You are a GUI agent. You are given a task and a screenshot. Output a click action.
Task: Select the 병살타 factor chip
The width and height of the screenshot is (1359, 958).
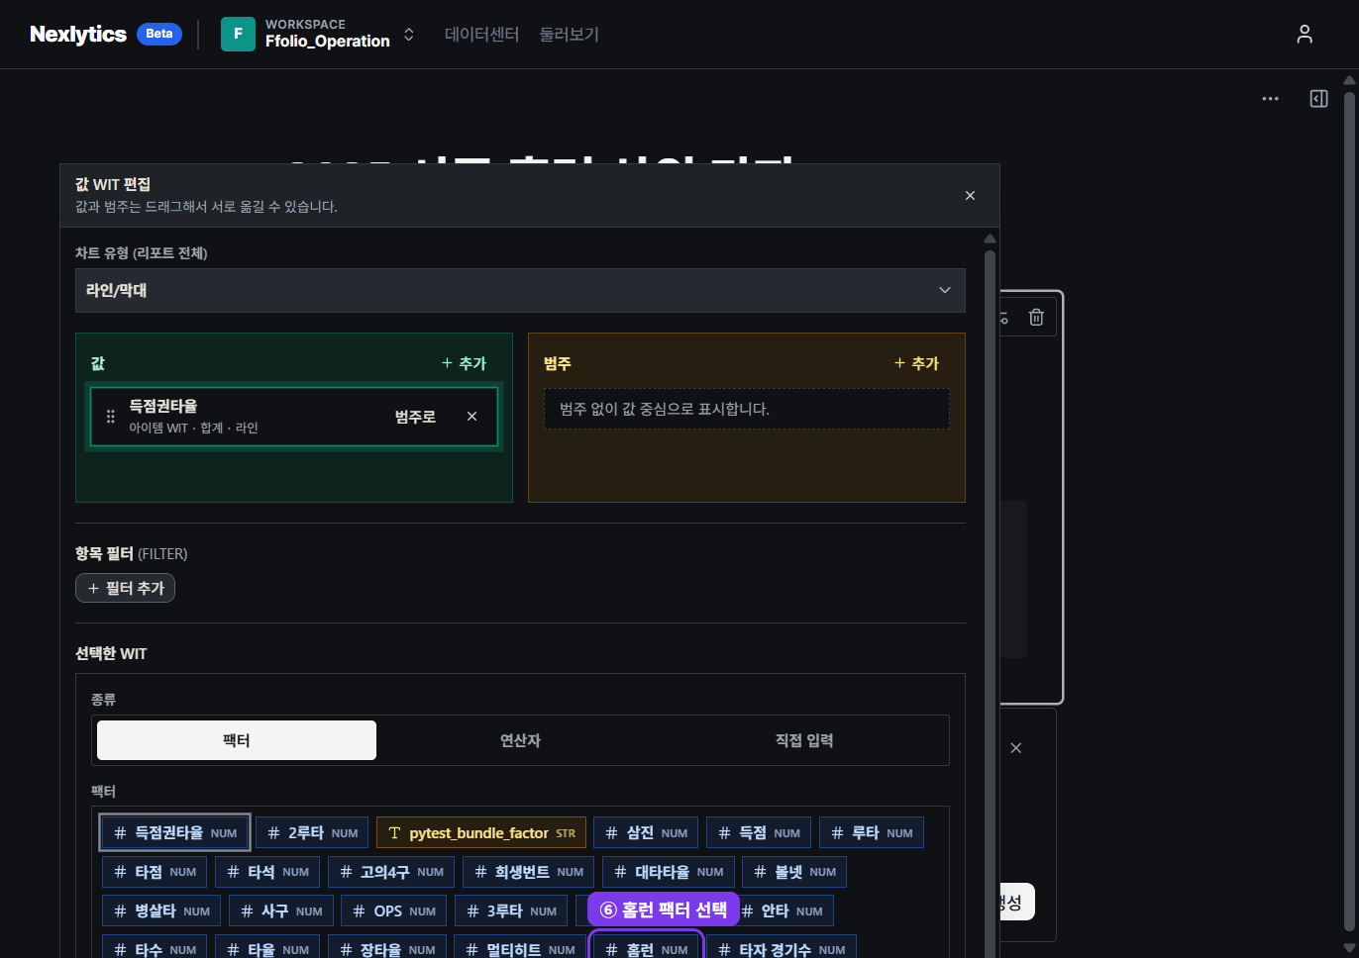point(161,910)
